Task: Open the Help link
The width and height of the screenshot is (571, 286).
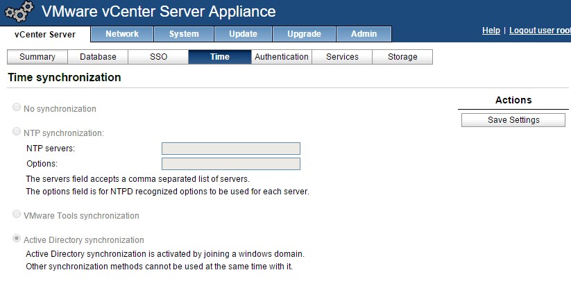Action: pos(491,31)
